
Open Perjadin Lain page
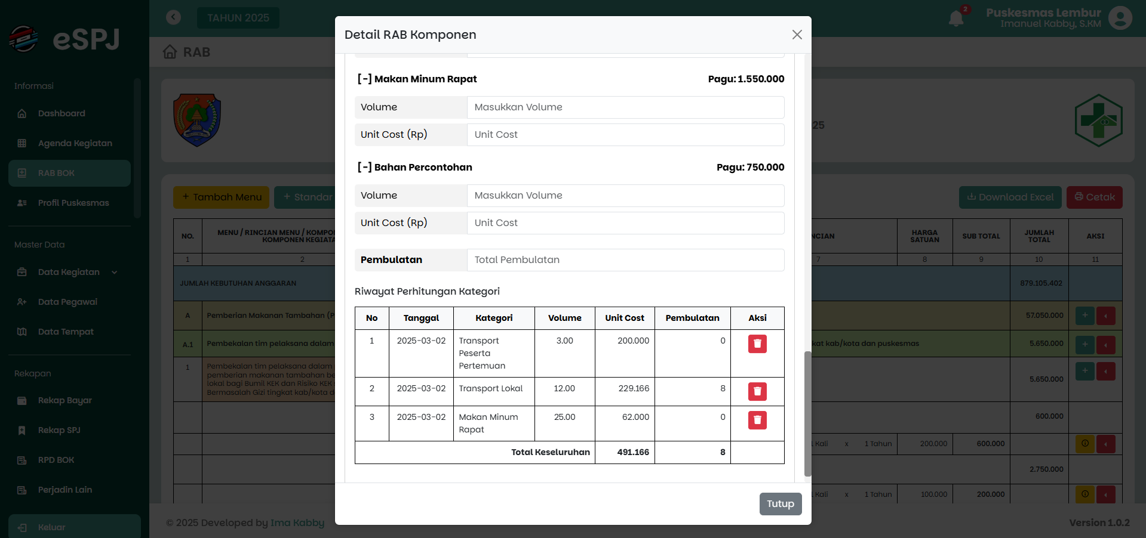(x=69, y=490)
